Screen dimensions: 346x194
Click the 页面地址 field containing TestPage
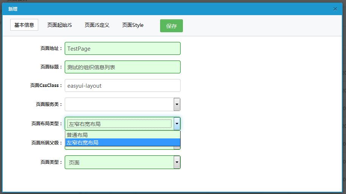tap(123, 48)
